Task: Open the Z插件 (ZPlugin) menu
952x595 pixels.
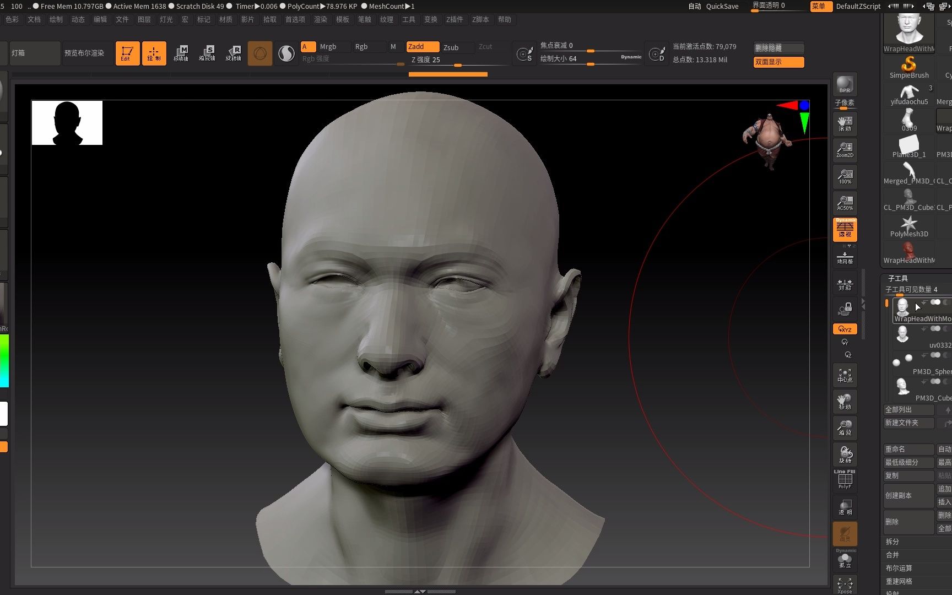Action: click(454, 19)
